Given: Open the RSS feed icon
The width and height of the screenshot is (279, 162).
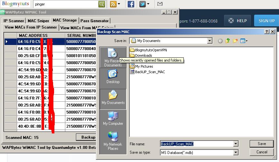Looking at the screenshot, I should (x=113, y=4).
